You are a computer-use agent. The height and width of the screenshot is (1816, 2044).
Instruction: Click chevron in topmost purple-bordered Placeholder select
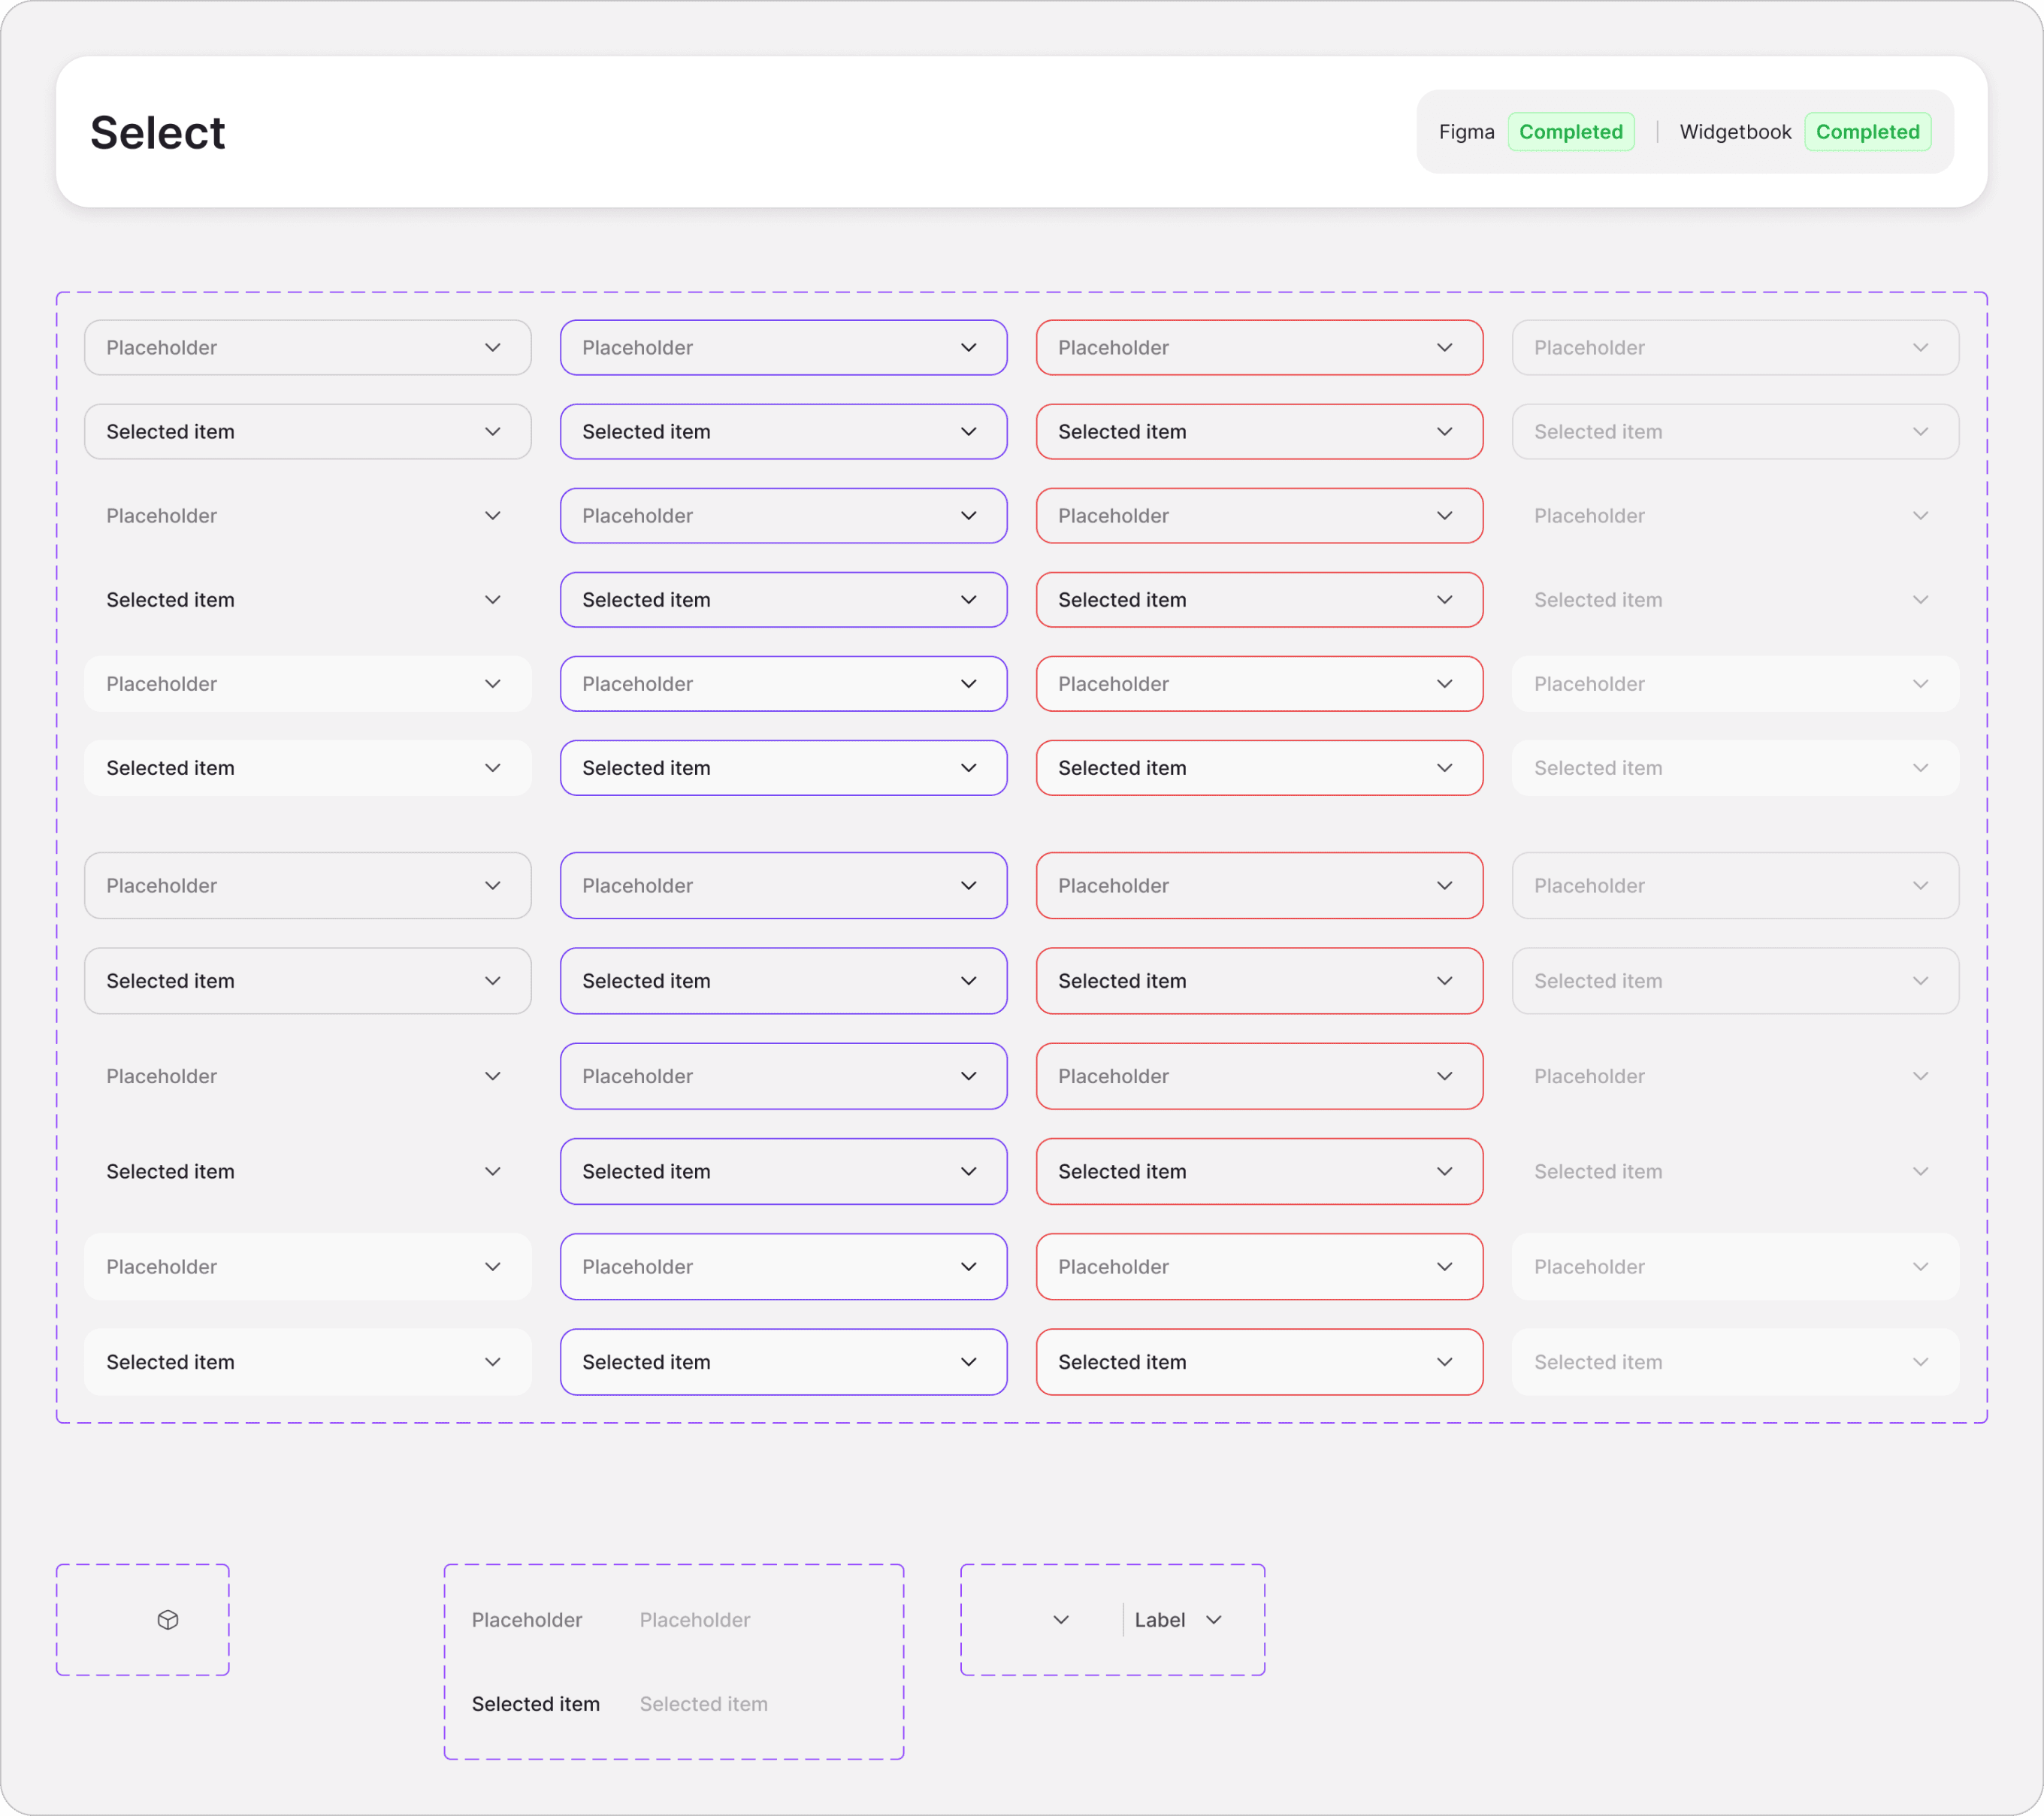pos(969,348)
